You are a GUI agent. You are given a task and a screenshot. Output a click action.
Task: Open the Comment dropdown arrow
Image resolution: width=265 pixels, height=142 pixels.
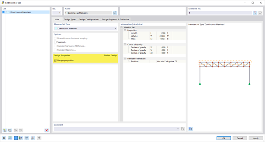pos(178,129)
